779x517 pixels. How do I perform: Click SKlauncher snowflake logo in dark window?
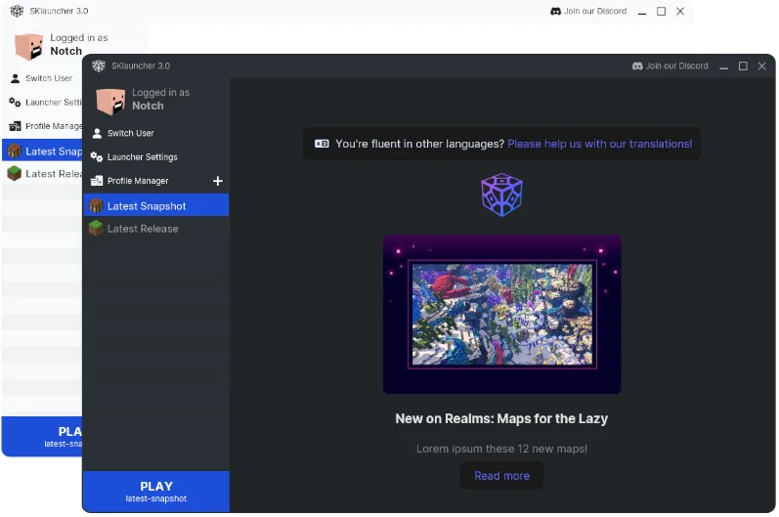[x=99, y=66]
